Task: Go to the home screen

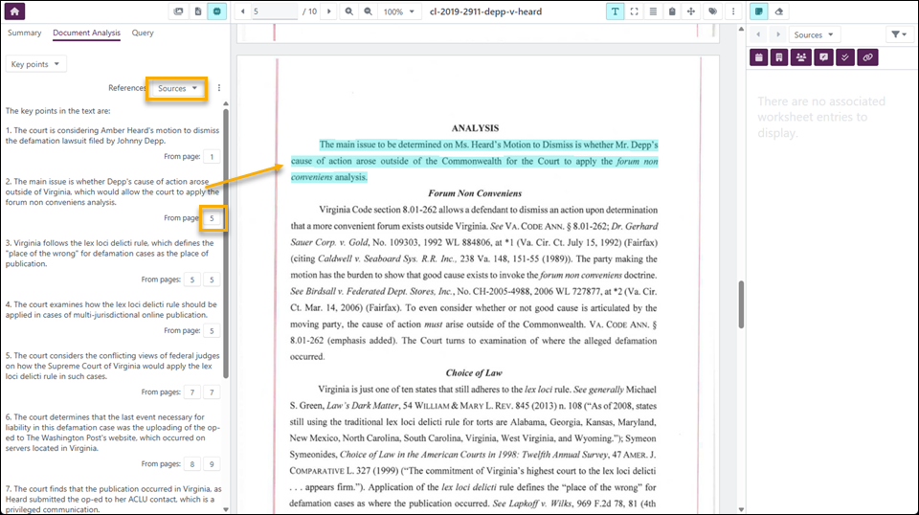Action: (x=14, y=11)
